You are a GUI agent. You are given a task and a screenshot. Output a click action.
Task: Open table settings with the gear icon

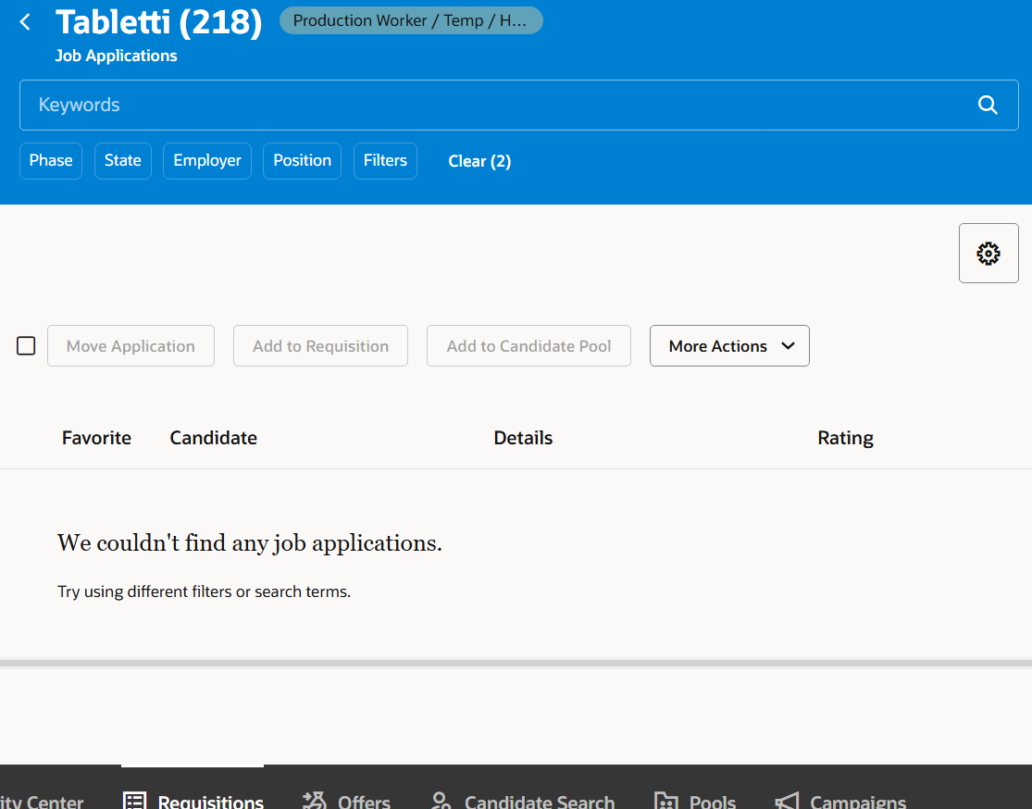pyautogui.click(x=988, y=253)
